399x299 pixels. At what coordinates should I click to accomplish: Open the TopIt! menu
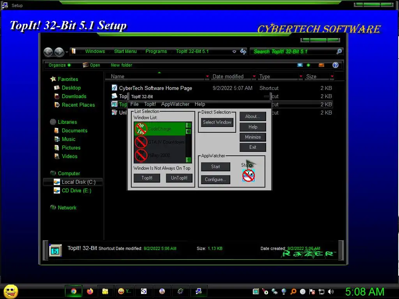[x=150, y=104]
